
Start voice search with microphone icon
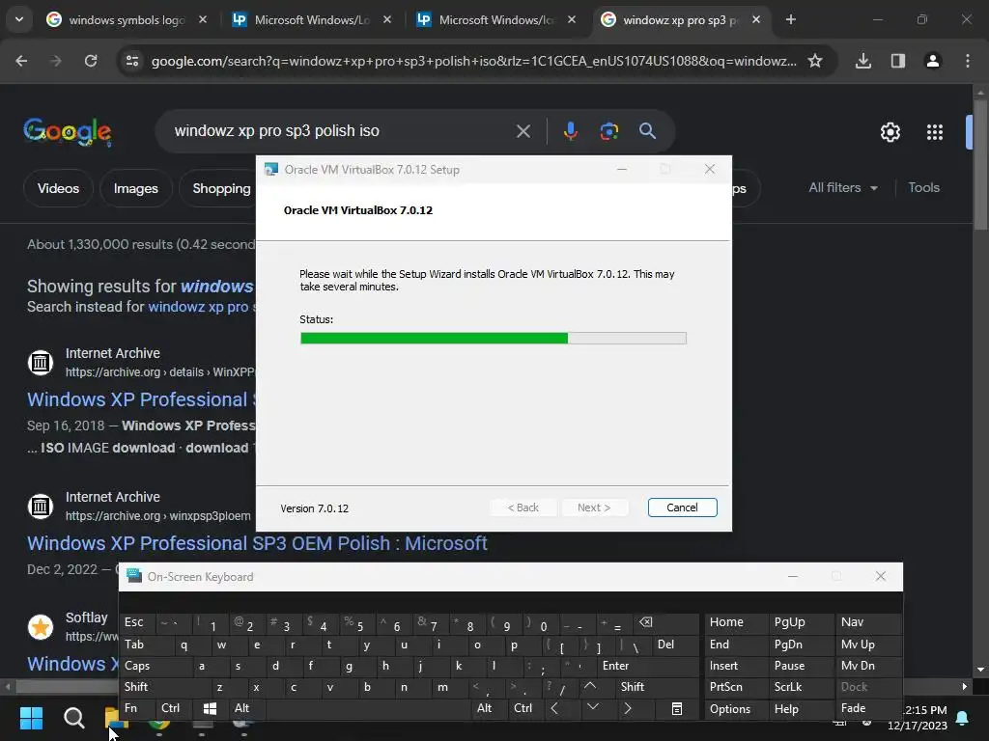[x=570, y=131]
